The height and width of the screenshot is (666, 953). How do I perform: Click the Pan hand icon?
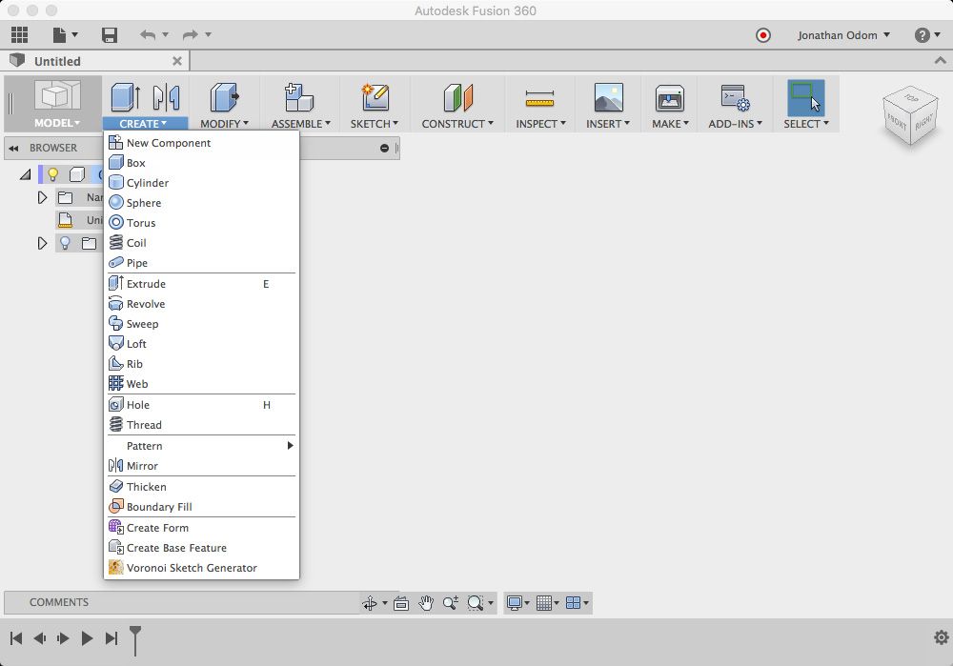click(426, 603)
